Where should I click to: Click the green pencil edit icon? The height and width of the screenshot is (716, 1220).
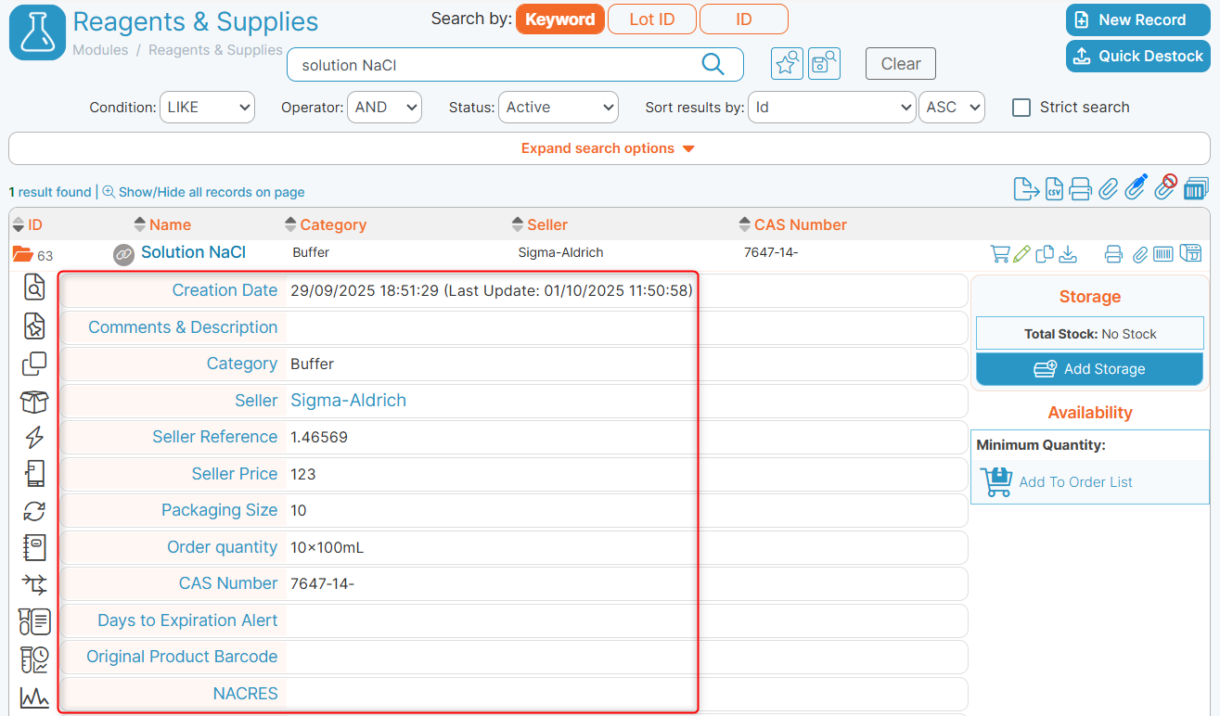pos(1021,253)
